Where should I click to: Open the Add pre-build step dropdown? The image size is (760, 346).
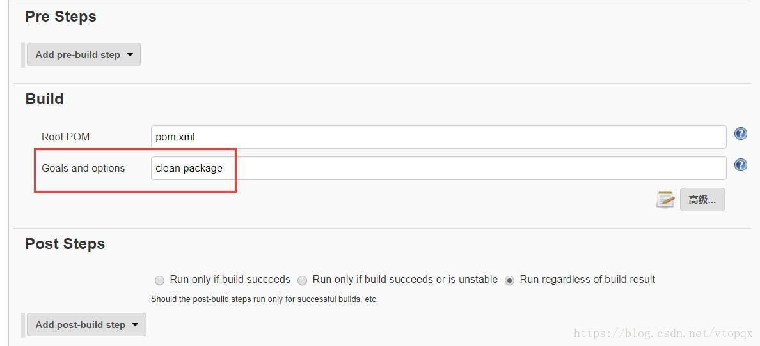(x=83, y=55)
